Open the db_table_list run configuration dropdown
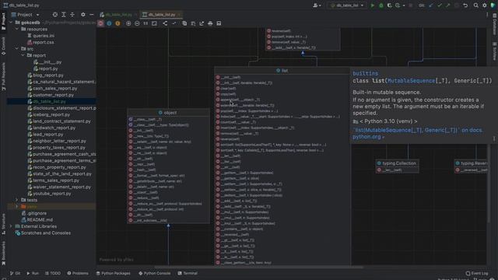 [346, 5]
